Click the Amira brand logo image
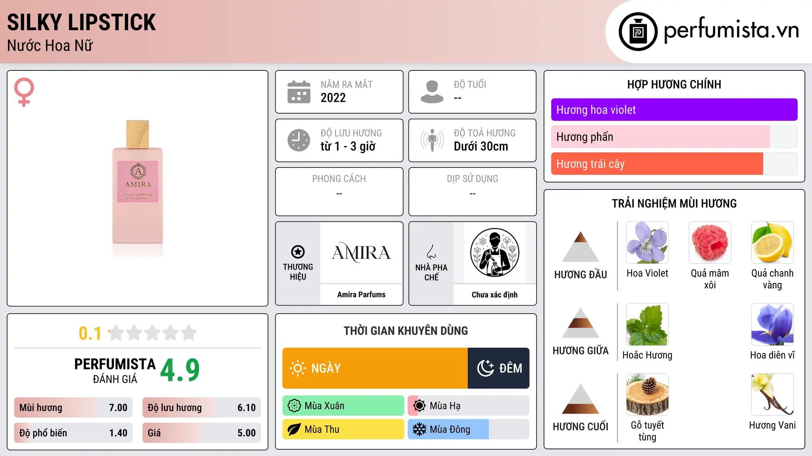 (361, 253)
